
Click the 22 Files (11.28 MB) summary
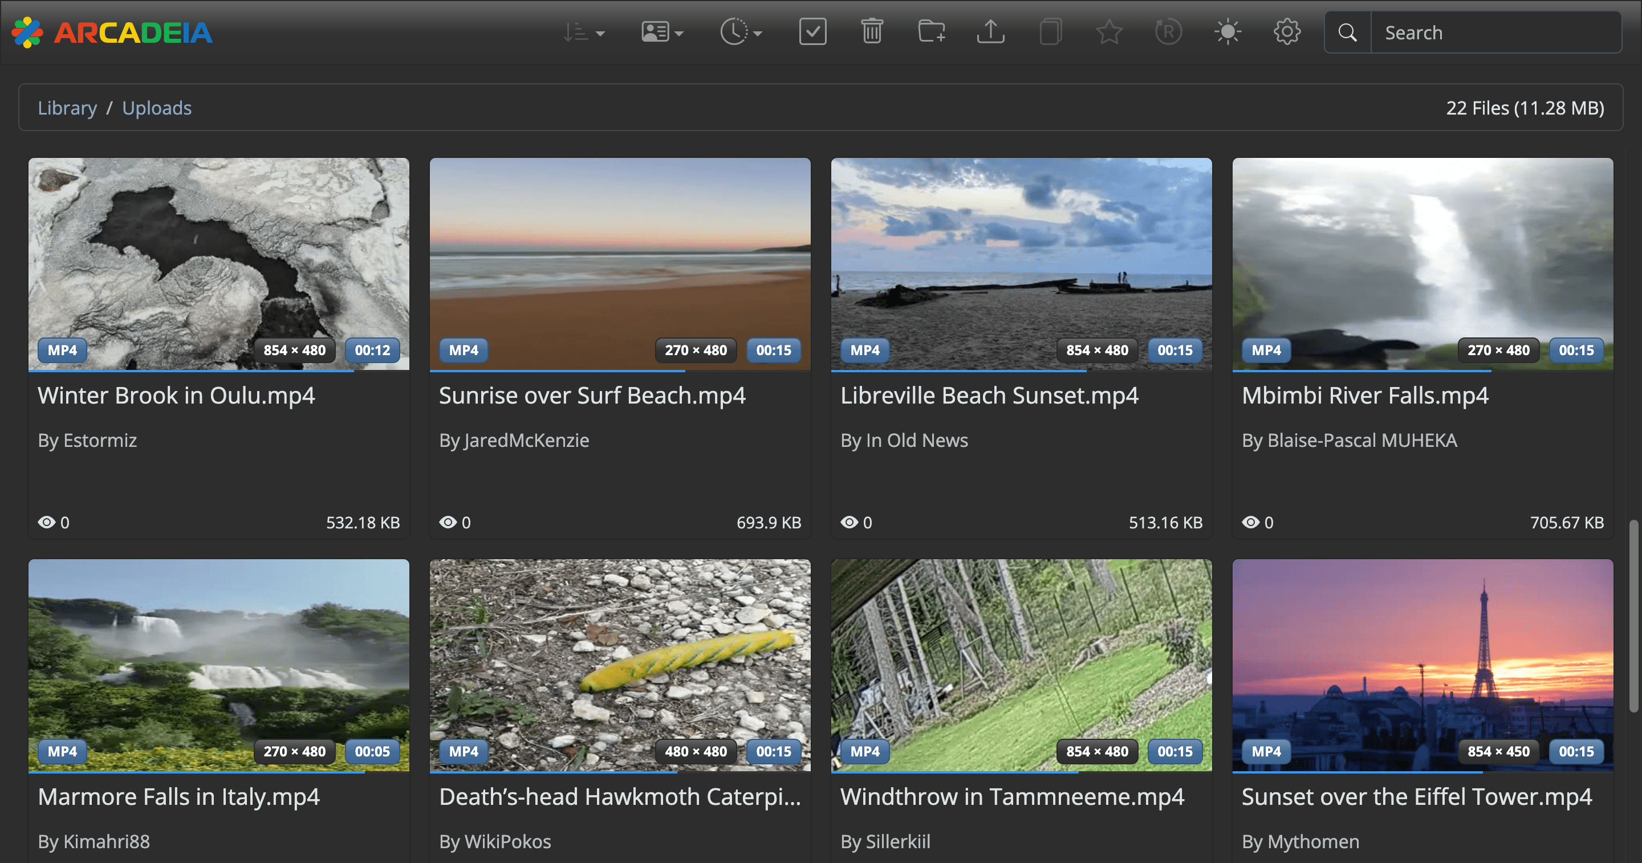click(1525, 108)
